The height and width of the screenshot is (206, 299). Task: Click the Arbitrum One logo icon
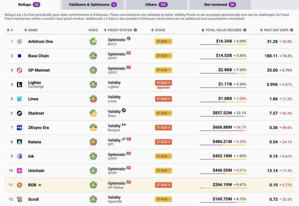[x=19, y=41]
